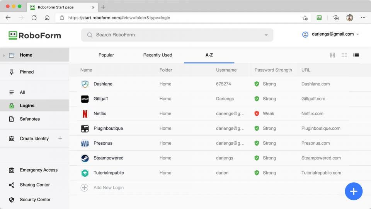Viewport: 371px width, 209px height.
Task: Switch to detailed list view
Action: point(356,55)
